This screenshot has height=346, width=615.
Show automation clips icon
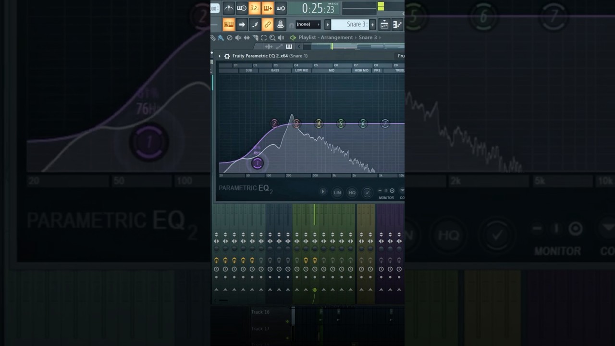pyautogui.click(x=279, y=47)
